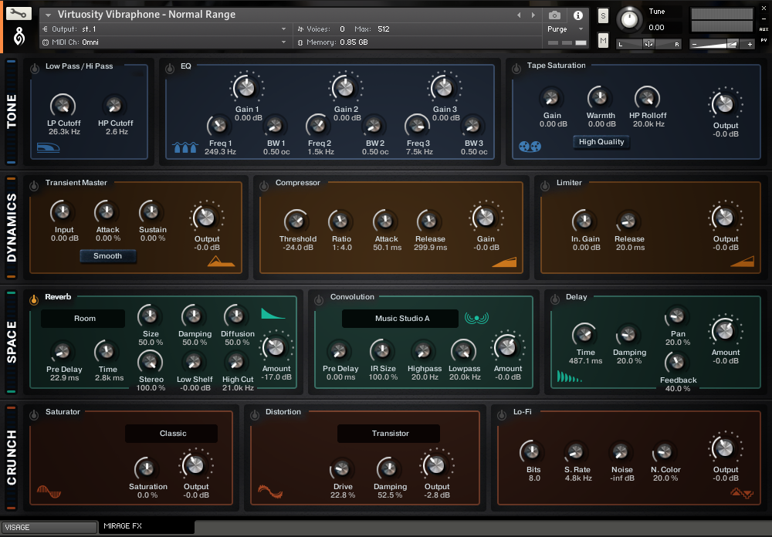
Task: Click the Distortion wave icon
Action: click(x=270, y=491)
